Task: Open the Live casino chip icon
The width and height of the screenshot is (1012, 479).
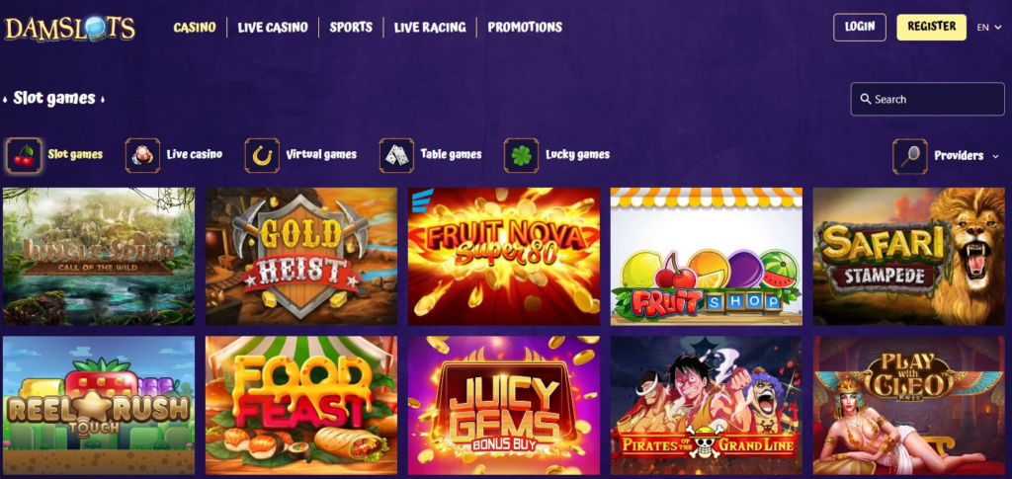Action: coord(142,155)
